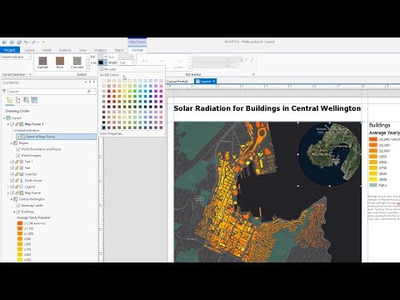Toggle Buildings layer checkbox

click(18, 212)
